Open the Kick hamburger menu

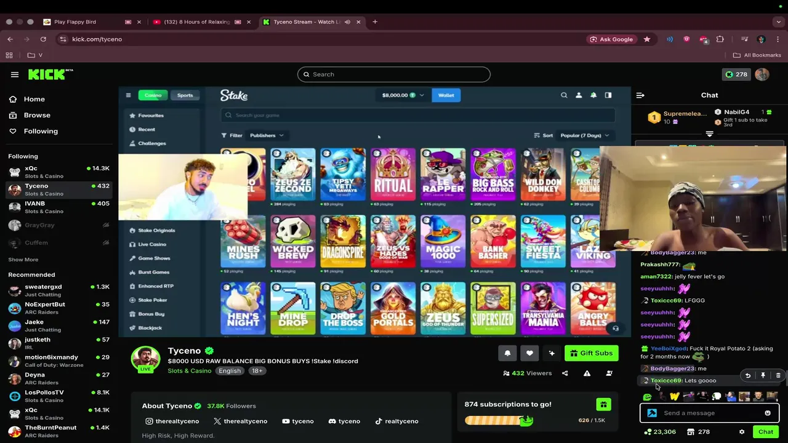pyautogui.click(x=15, y=74)
